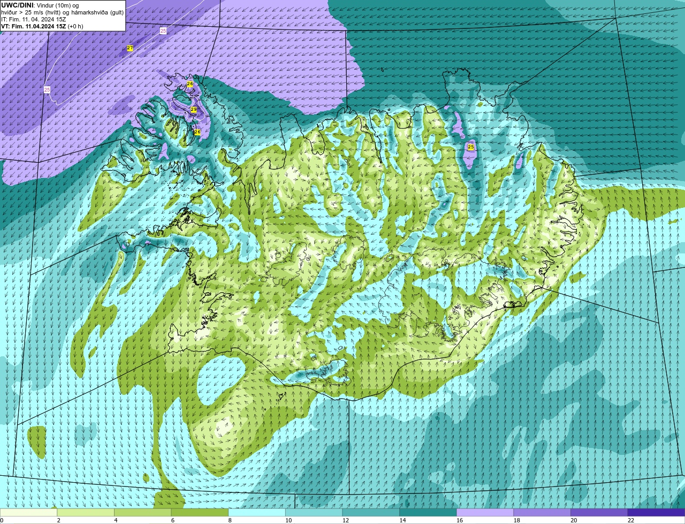Click the yellow 26 gust label directly below the 29 label

[197, 132]
